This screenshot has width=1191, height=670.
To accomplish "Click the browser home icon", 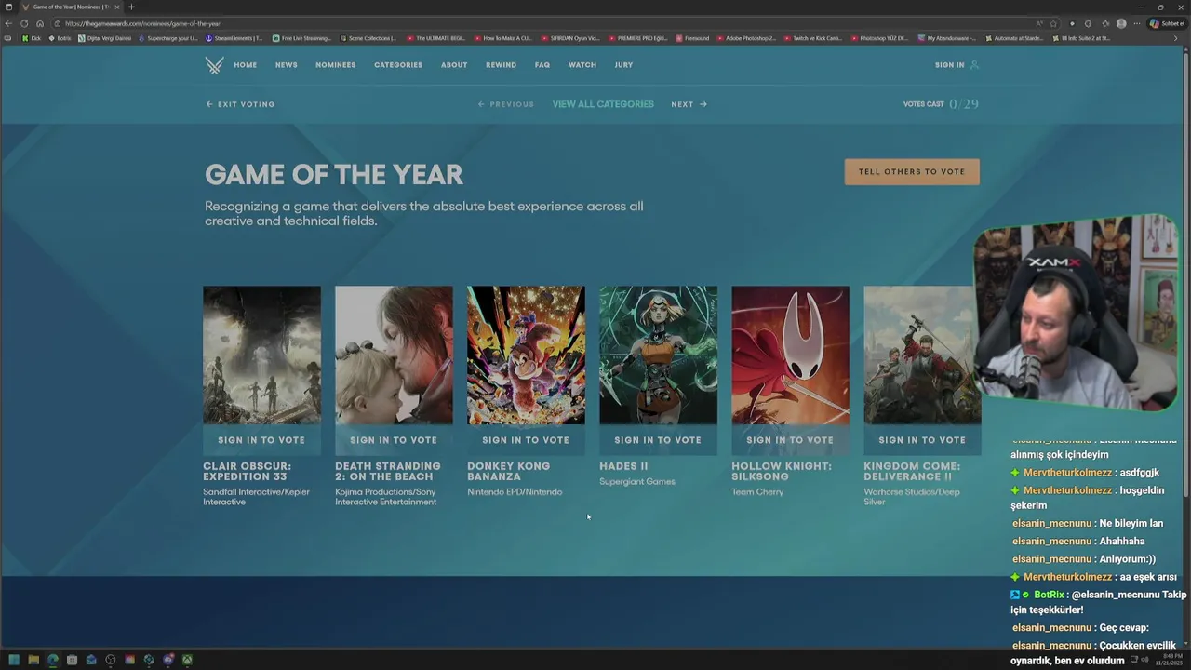I will coord(40,23).
